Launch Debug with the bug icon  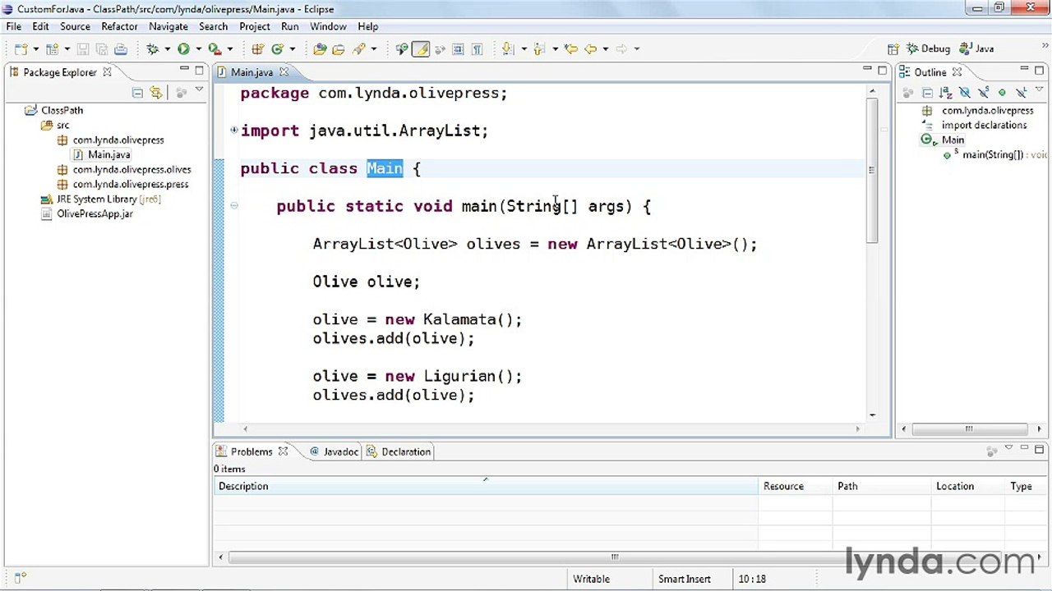(152, 49)
